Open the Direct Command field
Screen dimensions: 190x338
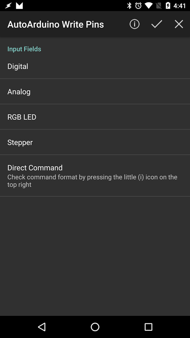pyautogui.click(x=95, y=176)
